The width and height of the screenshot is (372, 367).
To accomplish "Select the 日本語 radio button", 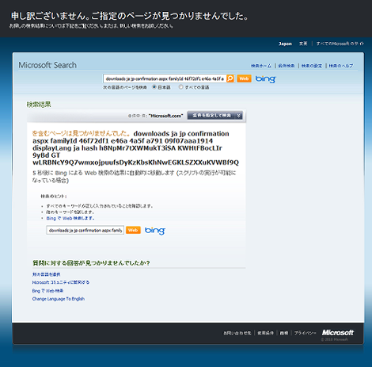I will point(154,87).
